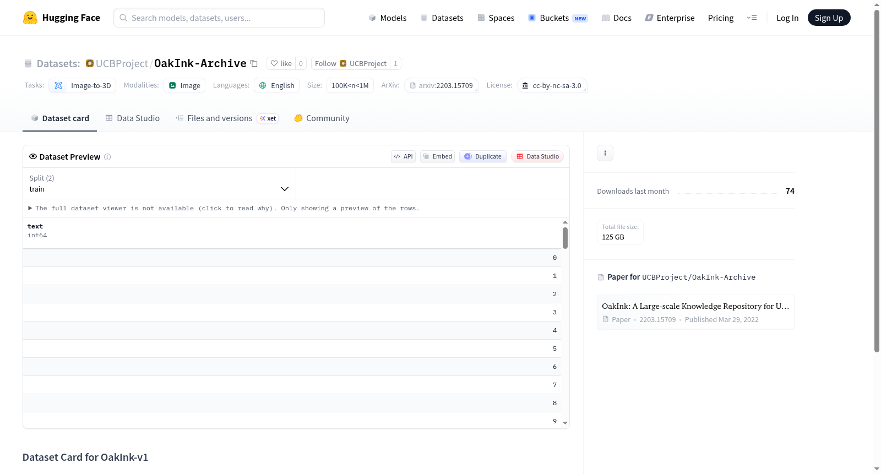This screenshot has height=474, width=881.
Task: Follow the UCBProject organization
Action: 350,63
